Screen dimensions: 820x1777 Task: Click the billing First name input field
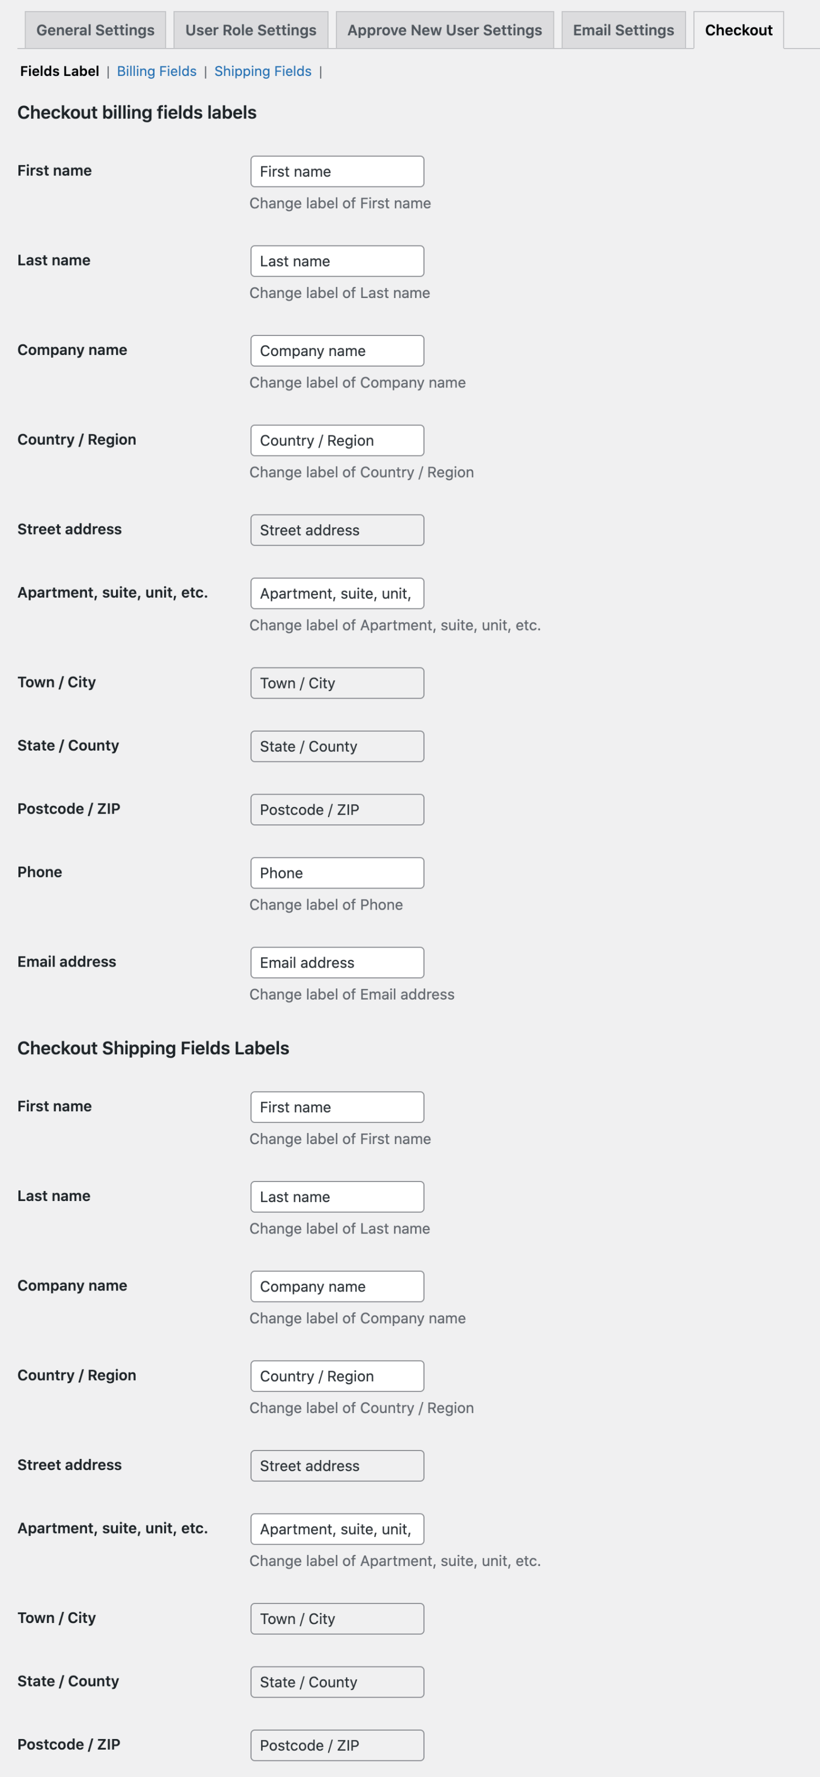(x=336, y=171)
